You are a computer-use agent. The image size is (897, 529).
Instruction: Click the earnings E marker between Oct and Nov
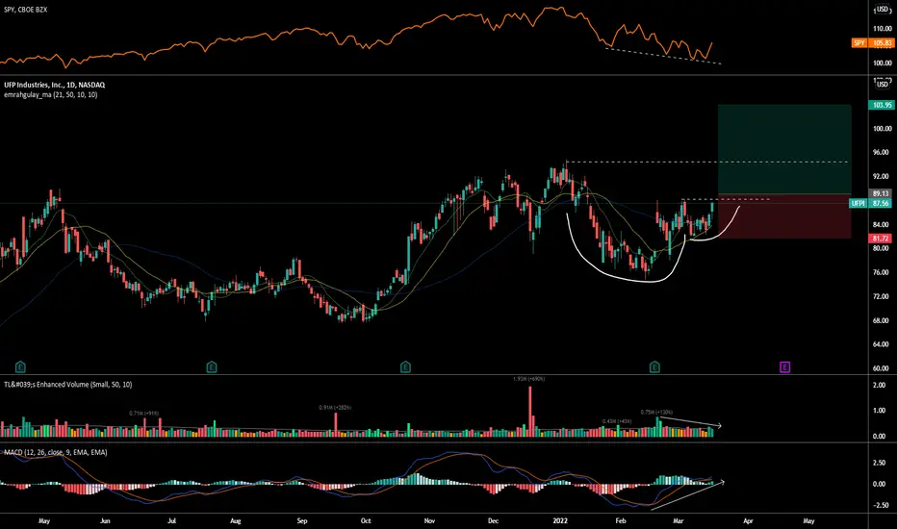[405, 367]
